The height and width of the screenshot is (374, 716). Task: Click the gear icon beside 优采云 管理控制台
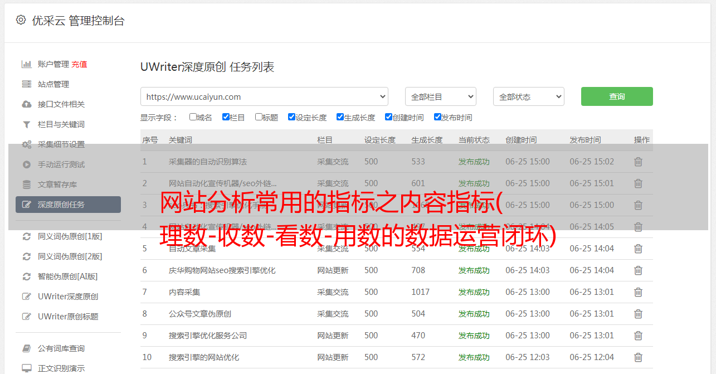(21, 20)
